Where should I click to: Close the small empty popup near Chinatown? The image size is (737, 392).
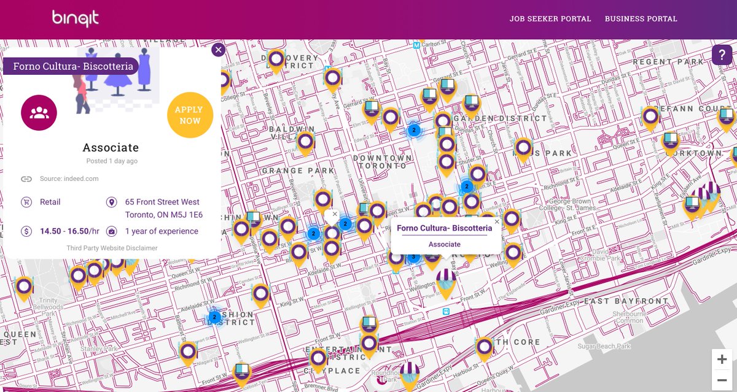(335, 214)
